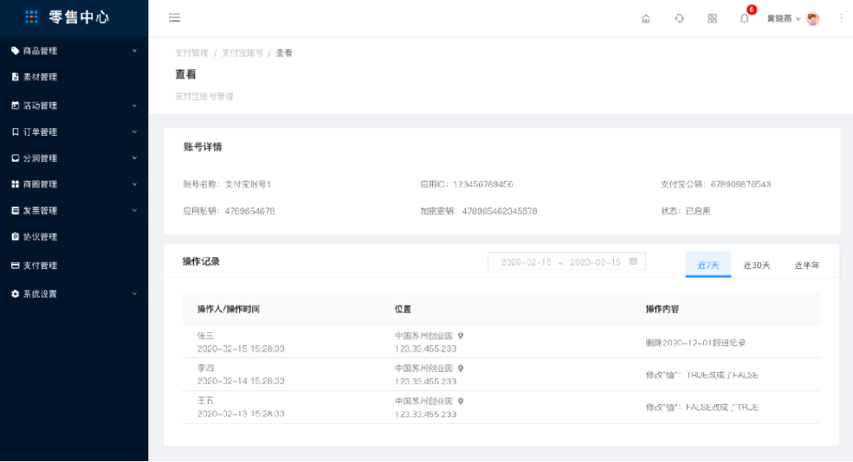Click the icon beside 分润管理
Image resolution: width=853 pixels, height=462 pixels.
coord(16,158)
